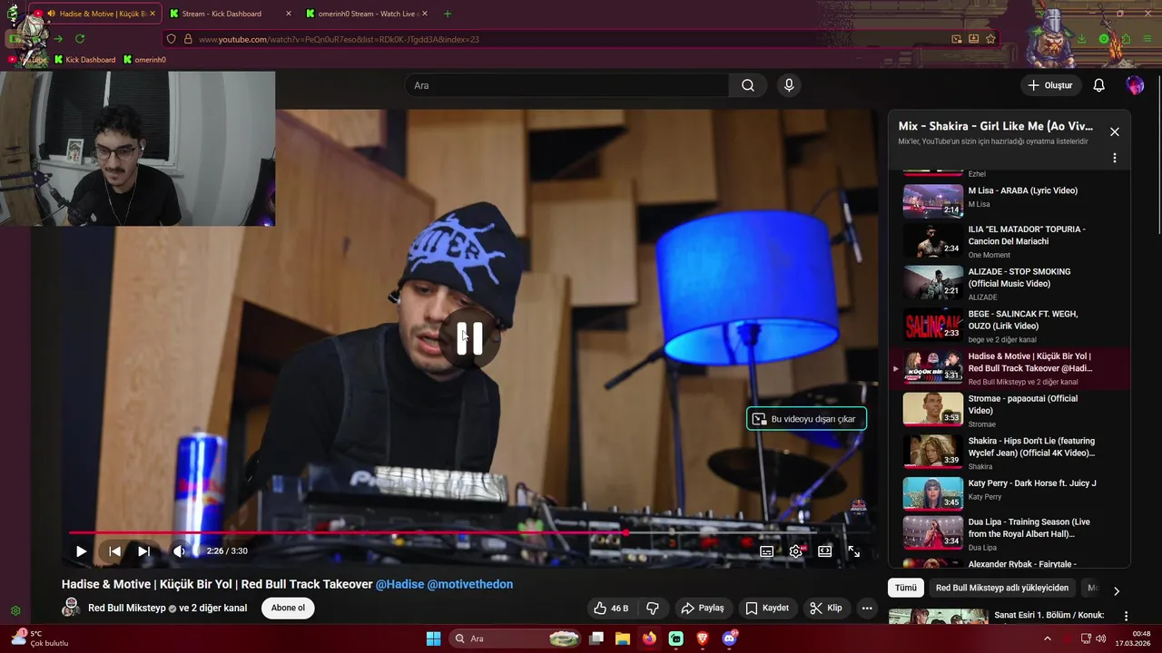
Task: Skip to previous video in playlist
Action: [114, 551]
